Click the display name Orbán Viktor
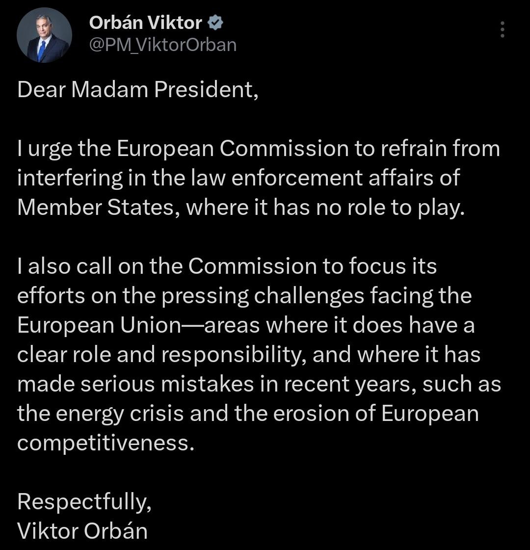Viewport: 530px width, 550px height. pyautogui.click(x=145, y=23)
